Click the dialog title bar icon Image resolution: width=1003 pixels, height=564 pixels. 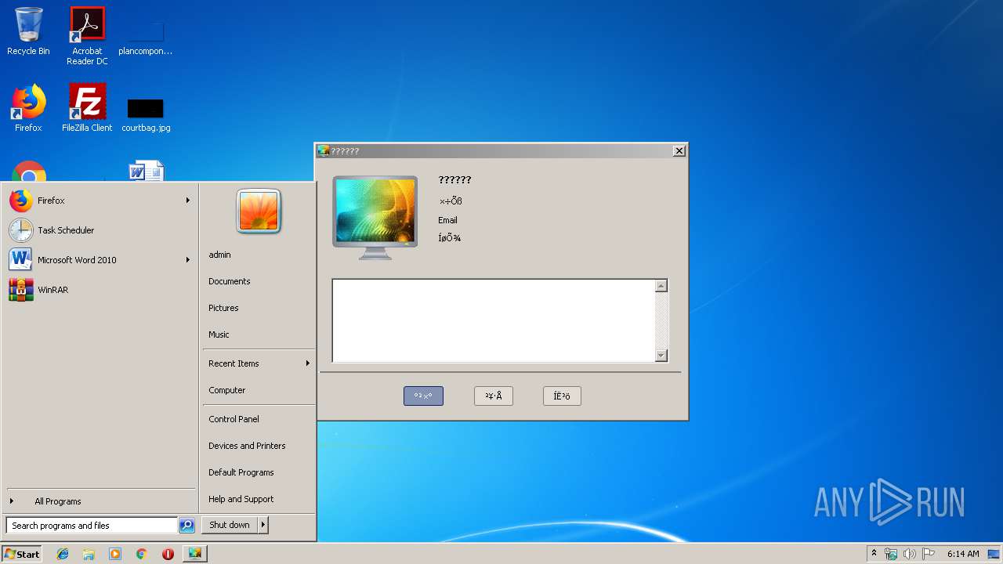[323, 151]
